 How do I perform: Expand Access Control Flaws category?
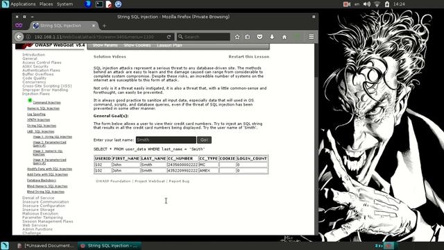pyautogui.click(x=42, y=62)
